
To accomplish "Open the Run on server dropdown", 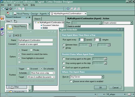I will 102,77.
